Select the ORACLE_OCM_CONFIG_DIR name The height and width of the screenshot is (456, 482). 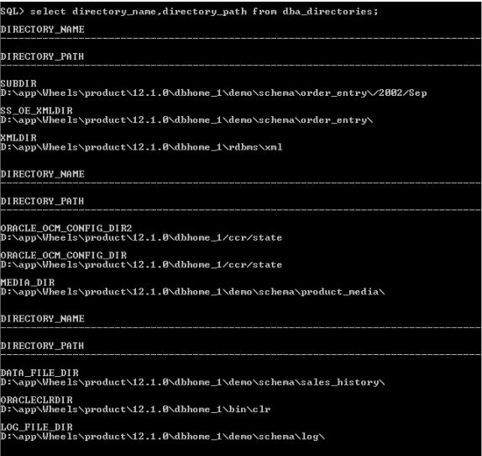(x=64, y=255)
